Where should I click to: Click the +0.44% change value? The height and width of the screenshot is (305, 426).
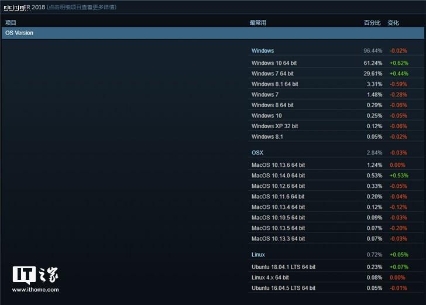pyautogui.click(x=399, y=73)
